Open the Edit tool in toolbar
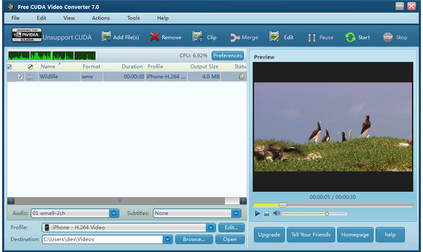The image size is (423, 252). [x=281, y=37]
